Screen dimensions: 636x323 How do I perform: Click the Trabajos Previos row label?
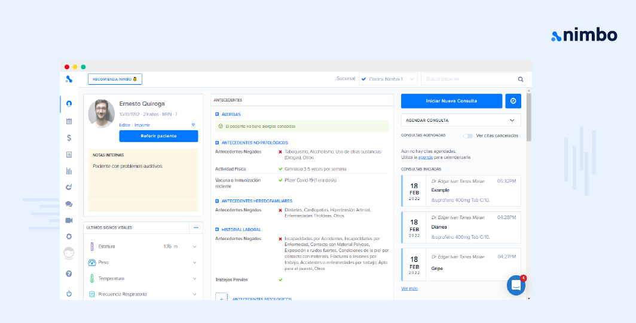point(231,279)
